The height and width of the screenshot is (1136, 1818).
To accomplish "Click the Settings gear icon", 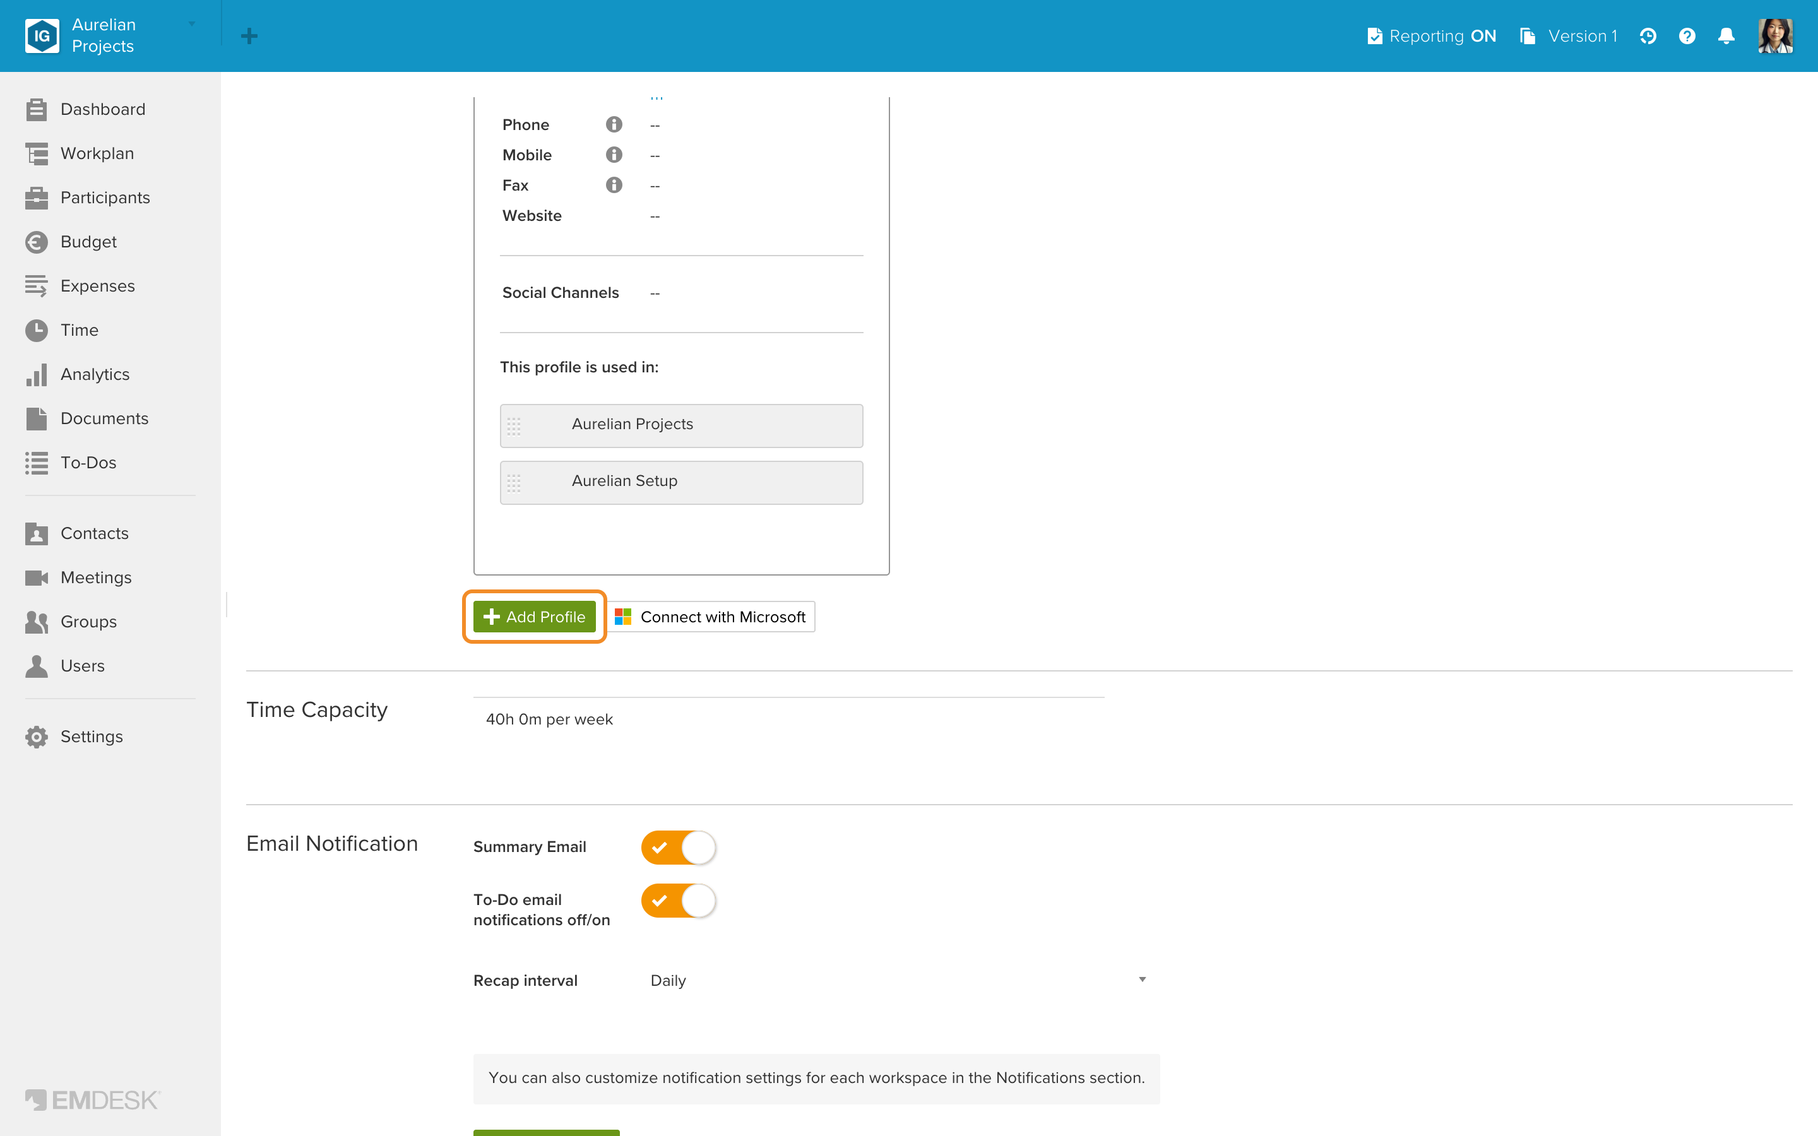I will 36,737.
